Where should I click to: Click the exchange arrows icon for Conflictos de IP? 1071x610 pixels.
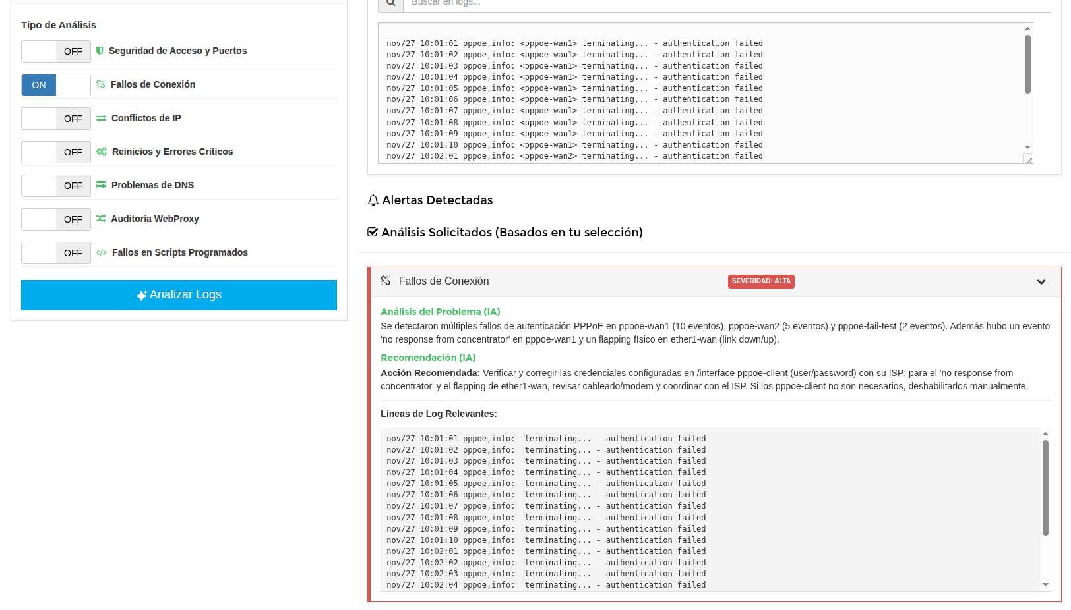coord(101,118)
